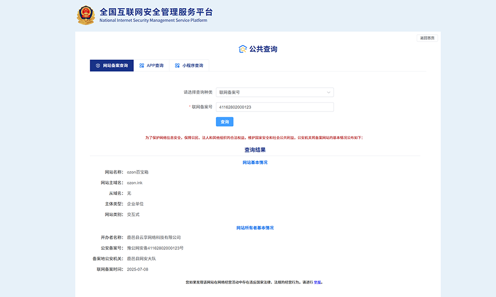The image size is (496, 297).
Task: Click the blue 查询 button
Action: [225, 122]
